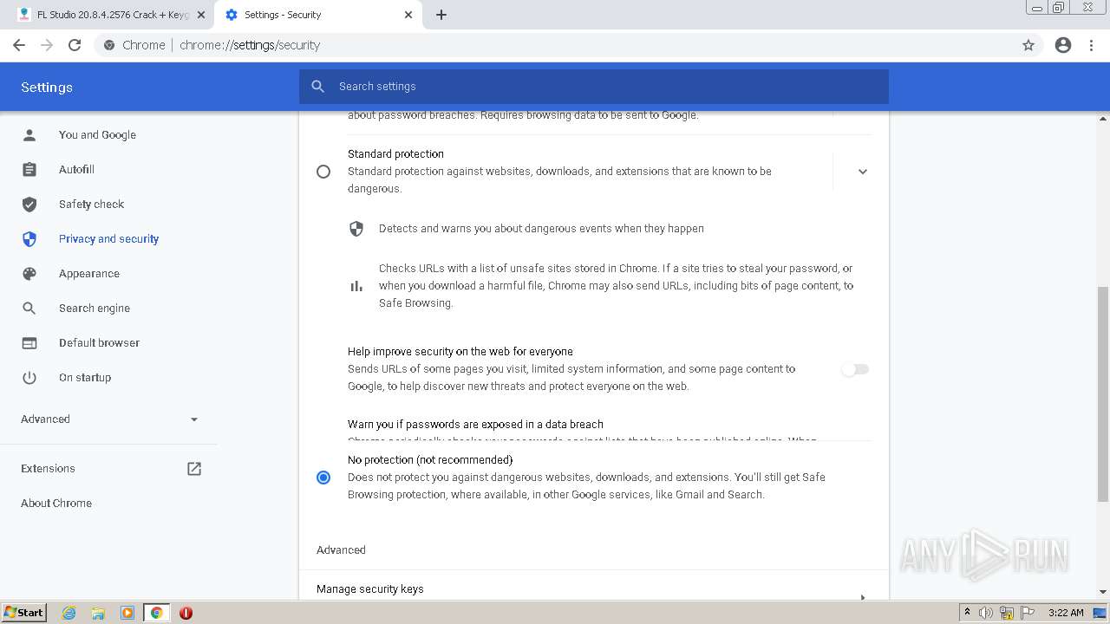1110x624 pixels.
Task: Select the No protection radio button
Action: point(323,478)
